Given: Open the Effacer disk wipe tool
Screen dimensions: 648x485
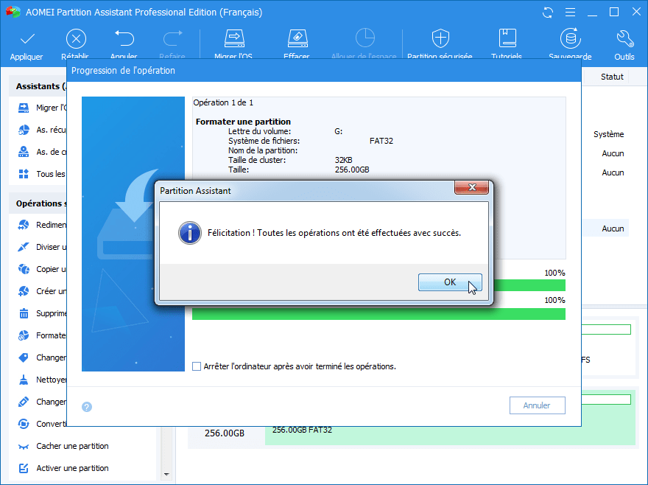Looking at the screenshot, I should point(297,38).
